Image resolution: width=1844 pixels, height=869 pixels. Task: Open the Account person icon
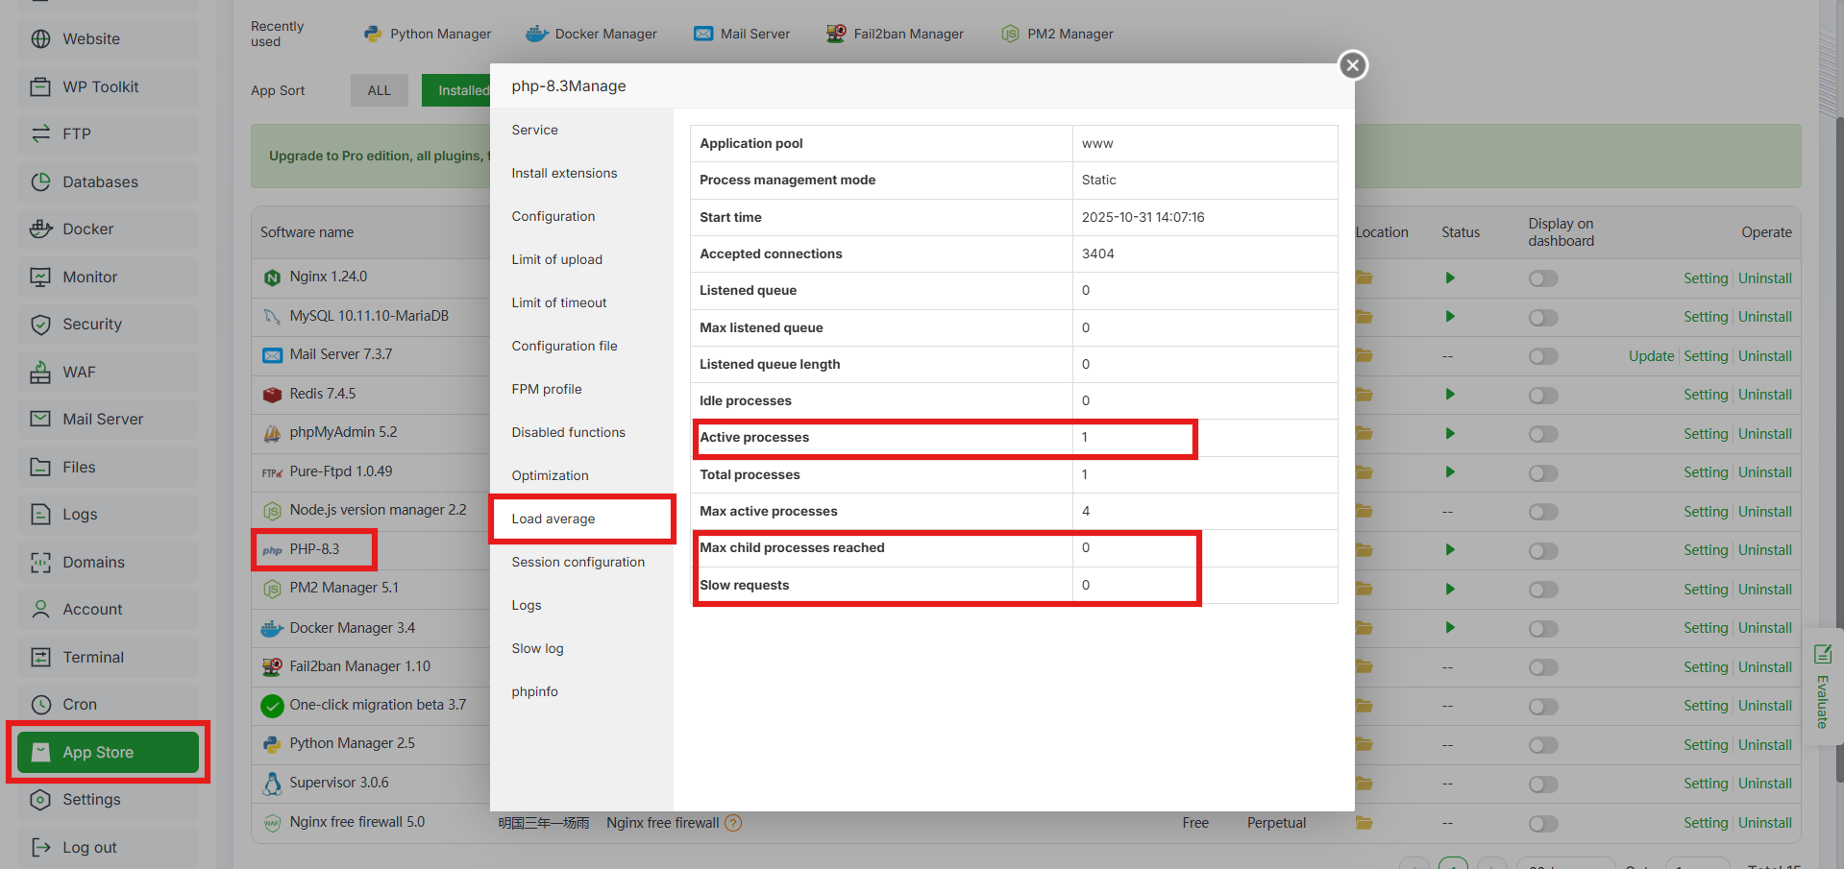click(40, 609)
